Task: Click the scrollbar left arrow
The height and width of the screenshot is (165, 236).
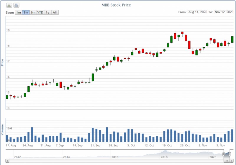Action: [x=7, y=161]
